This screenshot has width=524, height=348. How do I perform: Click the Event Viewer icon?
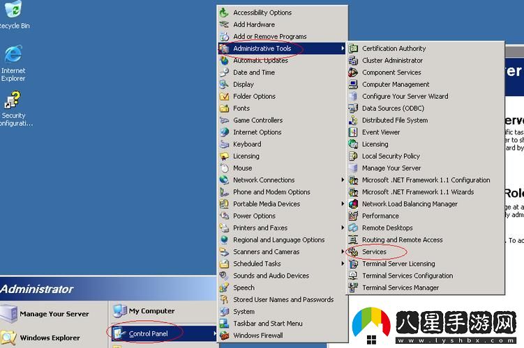pyautogui.click(x=353, y=132)
